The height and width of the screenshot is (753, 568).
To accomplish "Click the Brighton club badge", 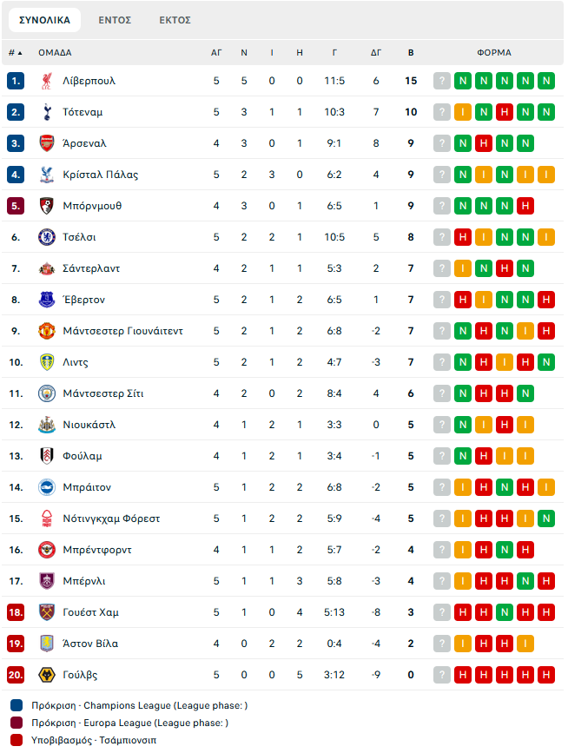I will coord(47,487).
